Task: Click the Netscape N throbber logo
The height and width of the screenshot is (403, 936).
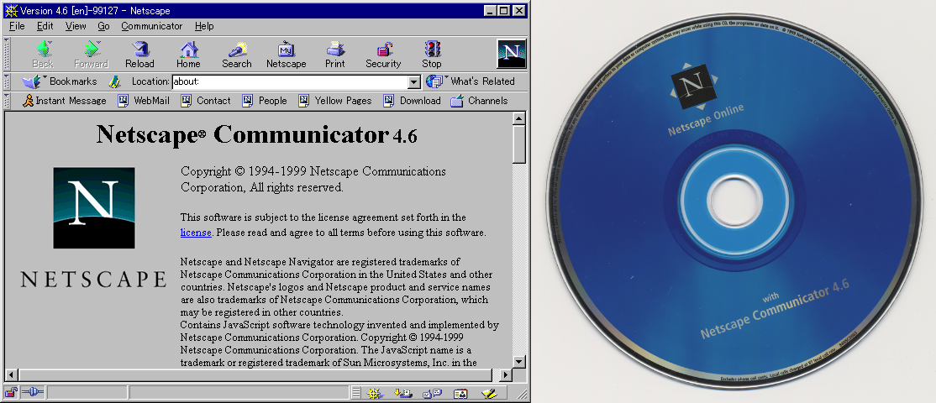Action: click(512, 54)
